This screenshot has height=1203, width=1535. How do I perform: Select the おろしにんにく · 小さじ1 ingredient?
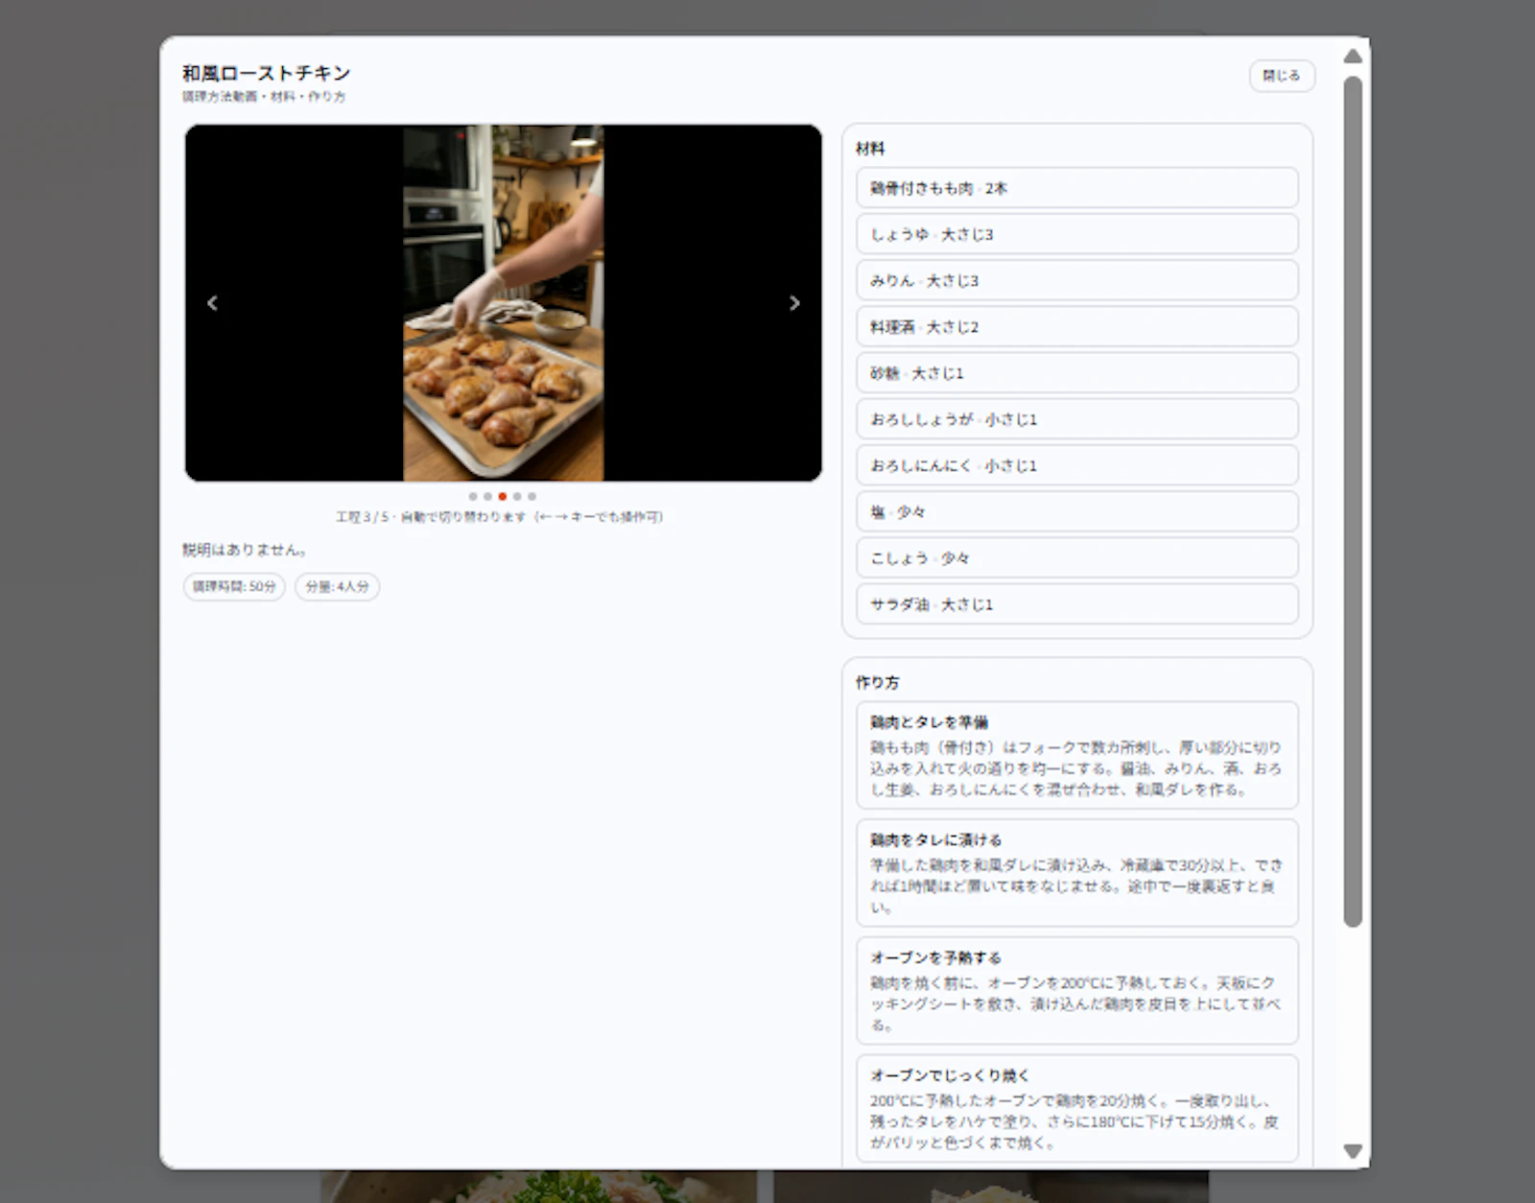(1077, 465)
